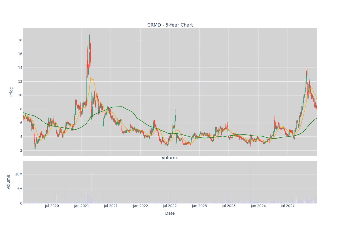This screenshot has width=340, height=226.
Task: Click the chart title CRMD - 5-Year Chart
Action: 170,25
